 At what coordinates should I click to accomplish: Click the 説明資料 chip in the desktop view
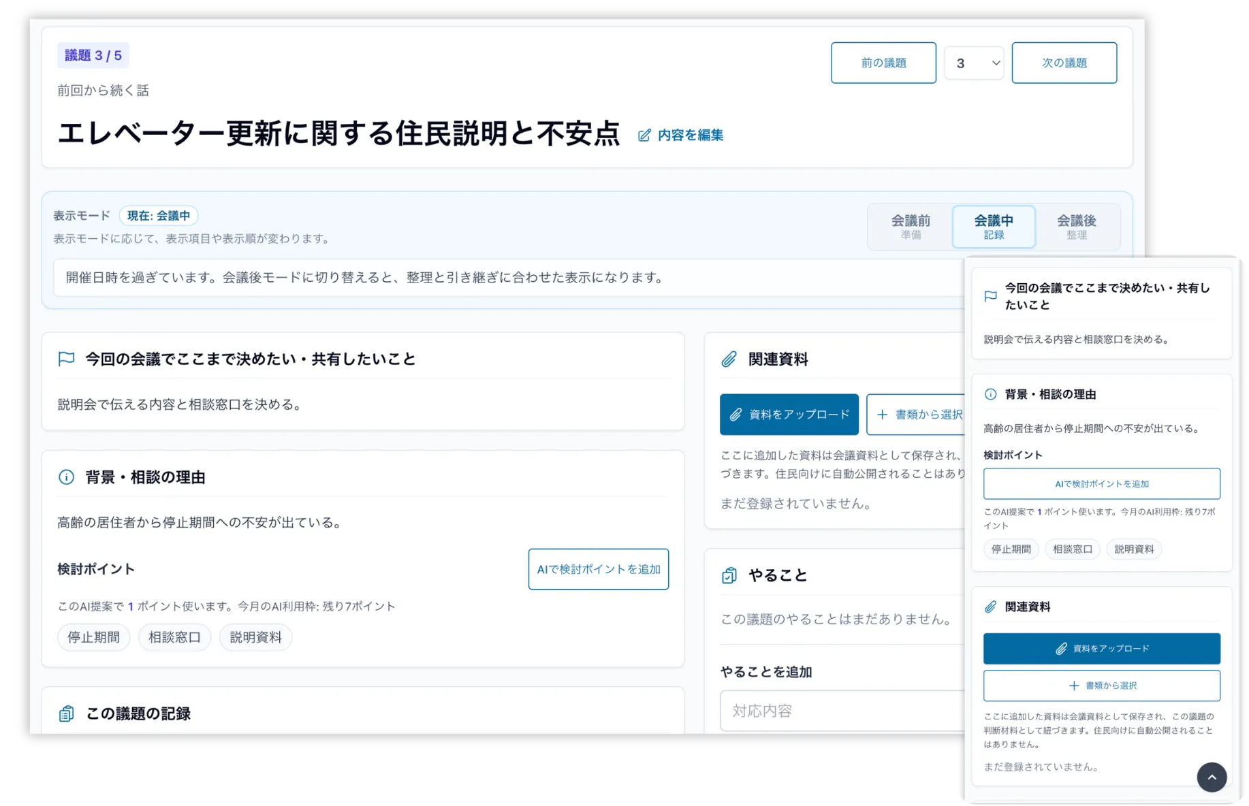tap(255, 637)
